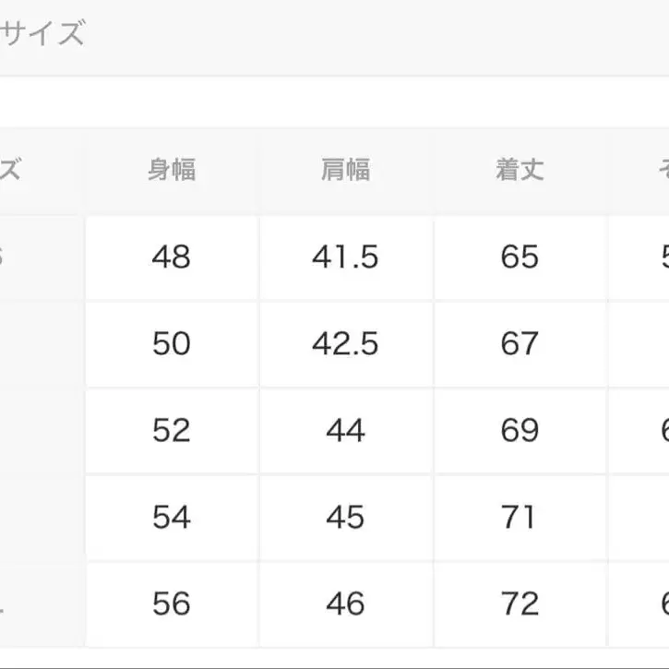Click the cell with value 54

[x=172, y=518]
